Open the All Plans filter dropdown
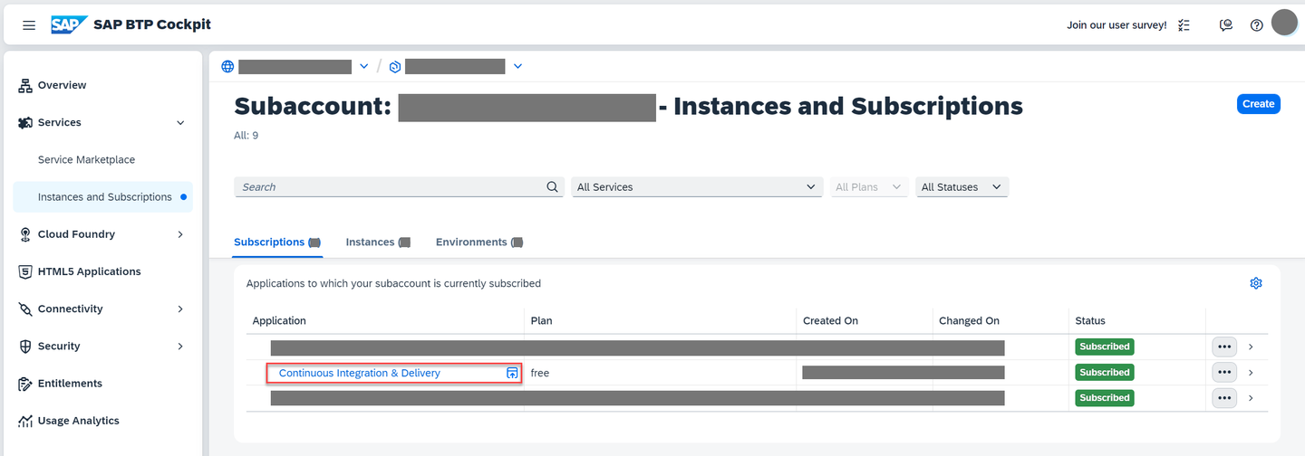Image resolution: width=1305 pixels, height=456 pixels. click(x=869, y=187)
